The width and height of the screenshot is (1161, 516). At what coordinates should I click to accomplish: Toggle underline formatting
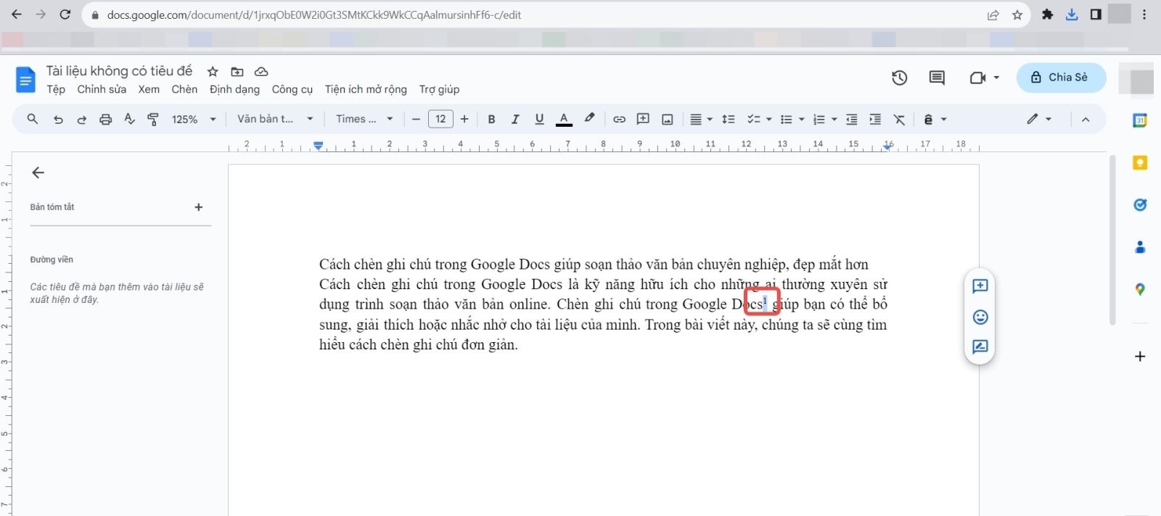(x=539, y=120)
